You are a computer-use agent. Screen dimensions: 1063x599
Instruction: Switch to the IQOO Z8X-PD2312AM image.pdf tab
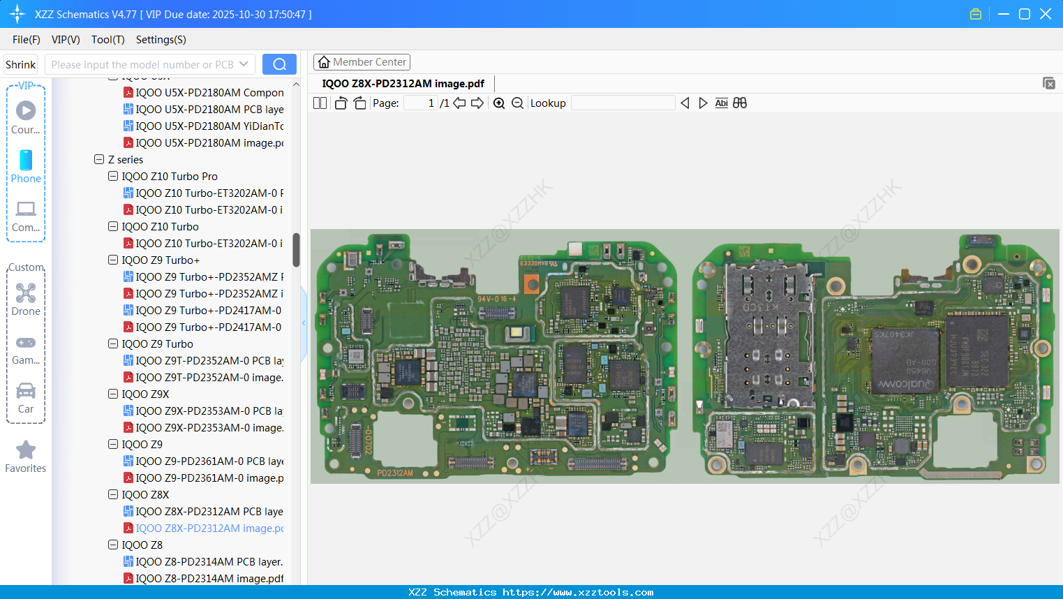point(403,83)
